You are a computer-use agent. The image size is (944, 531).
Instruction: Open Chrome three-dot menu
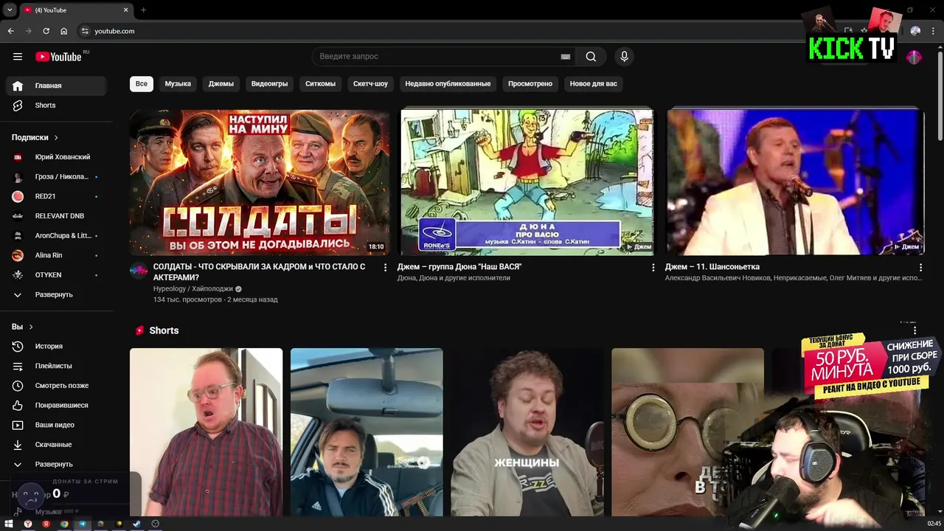(x=932, y=31)
